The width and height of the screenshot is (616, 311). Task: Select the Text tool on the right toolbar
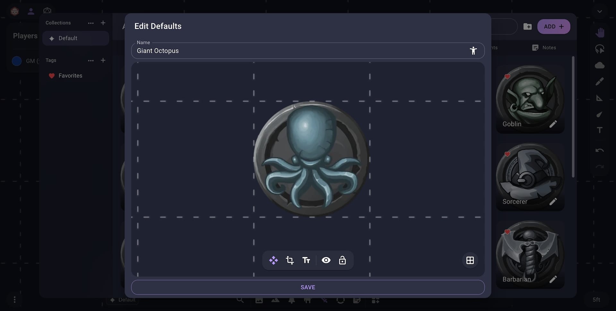click(600, 130)
